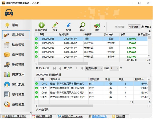Open the 每页100条 page size dropdown
This screenshot has width=153, height=119.
[x=93, y=68]
